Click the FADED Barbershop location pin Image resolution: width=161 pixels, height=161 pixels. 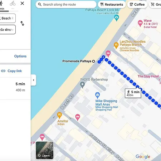(x=82, y=85)
